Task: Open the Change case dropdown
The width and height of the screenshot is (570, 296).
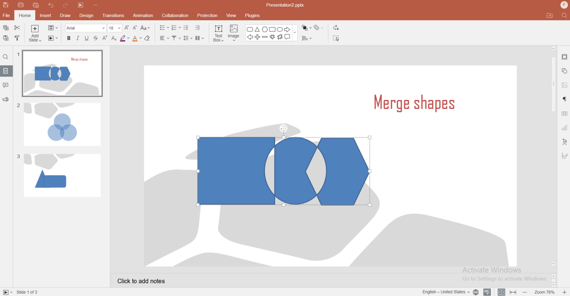Action: click(x=145, y=28)
